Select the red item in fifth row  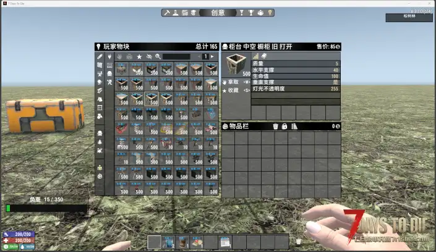[x=122, y=128]
